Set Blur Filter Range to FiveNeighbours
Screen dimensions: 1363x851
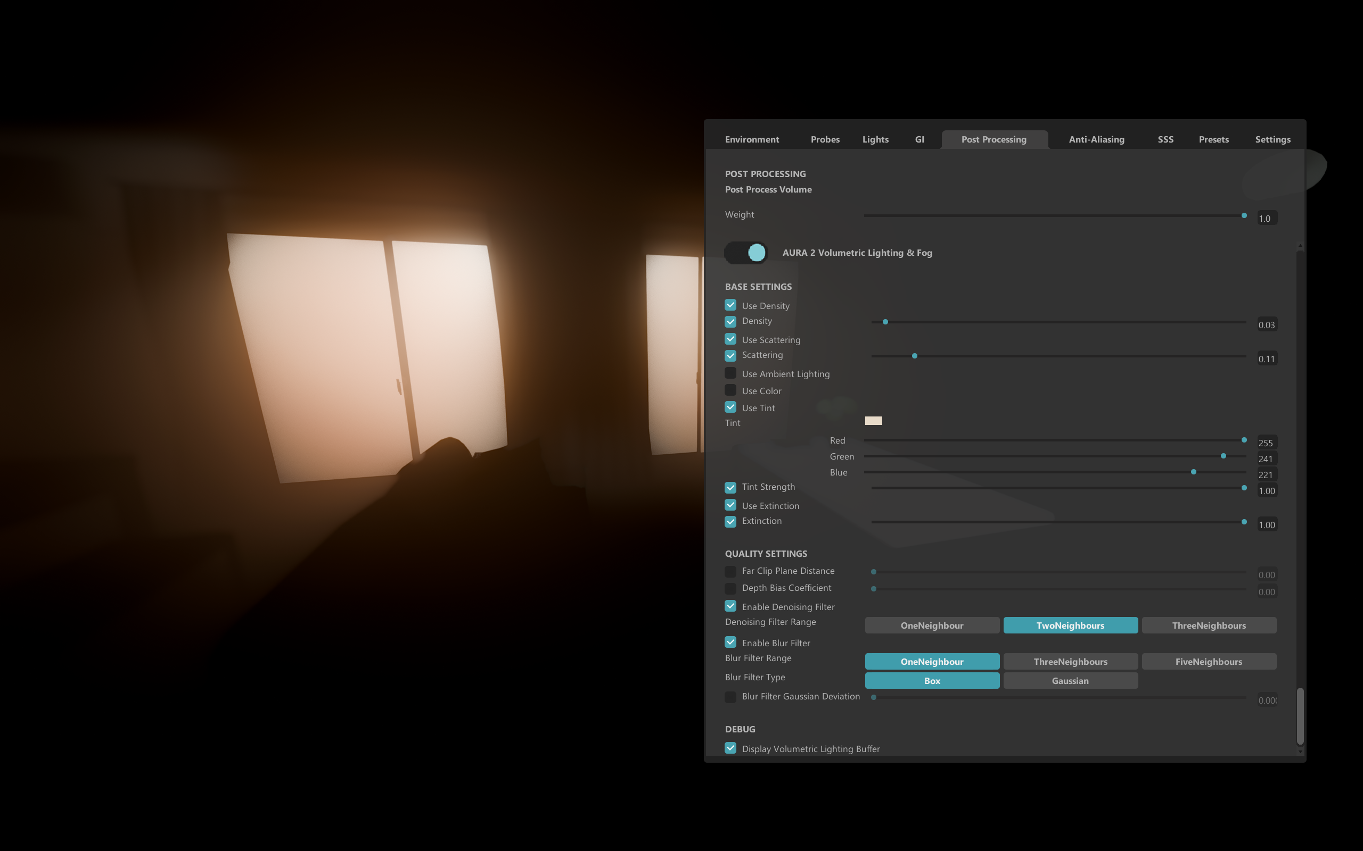[1209, 661]
